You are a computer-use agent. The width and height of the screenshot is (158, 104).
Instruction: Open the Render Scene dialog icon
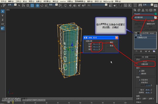pyautogui.click(x=140, y=5)
